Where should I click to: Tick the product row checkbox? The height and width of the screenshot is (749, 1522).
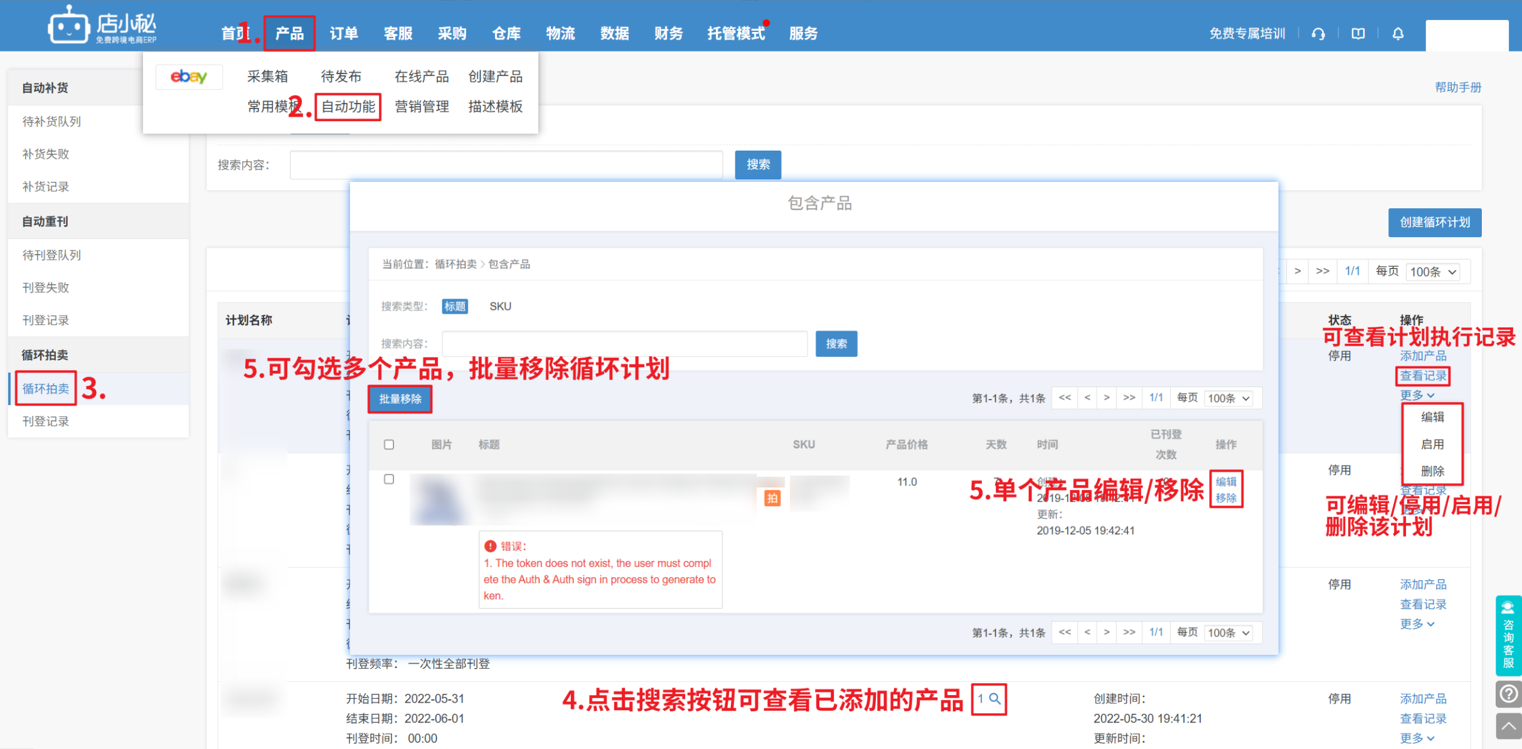click(x=389, y=479)
